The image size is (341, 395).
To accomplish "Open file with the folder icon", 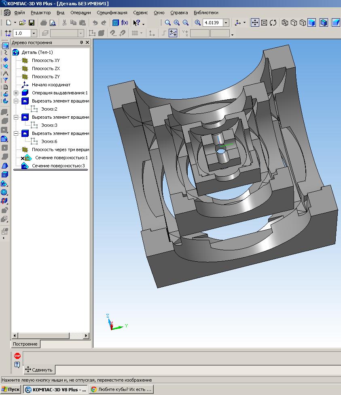I will (22, 23).
